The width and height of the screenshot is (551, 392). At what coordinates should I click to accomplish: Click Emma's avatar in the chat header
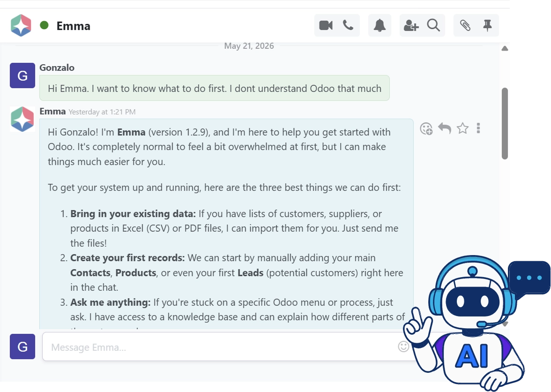[21, 25]
